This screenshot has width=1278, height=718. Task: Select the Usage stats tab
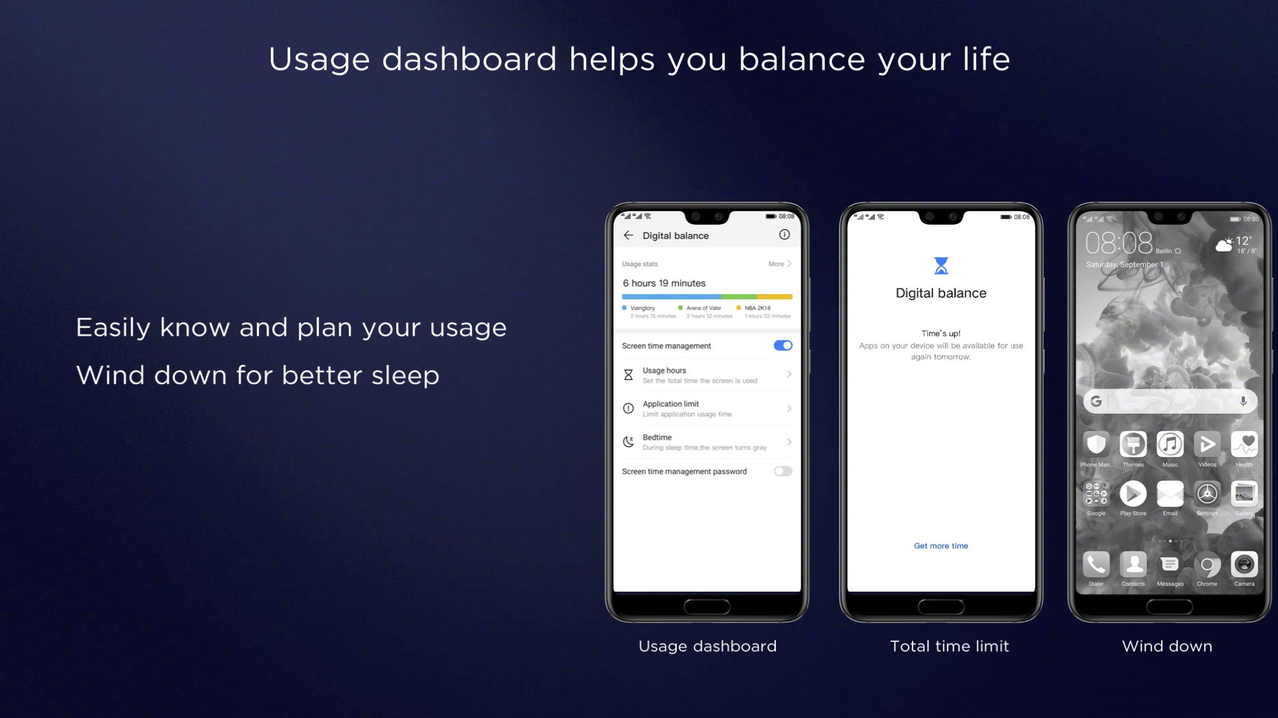[x=638, y=263]
